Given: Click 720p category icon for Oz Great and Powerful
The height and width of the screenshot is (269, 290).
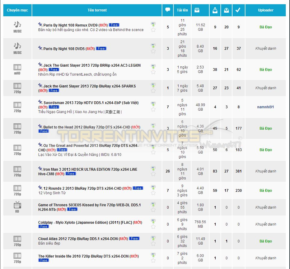Looking at the screenshot, I should point(17,150).
